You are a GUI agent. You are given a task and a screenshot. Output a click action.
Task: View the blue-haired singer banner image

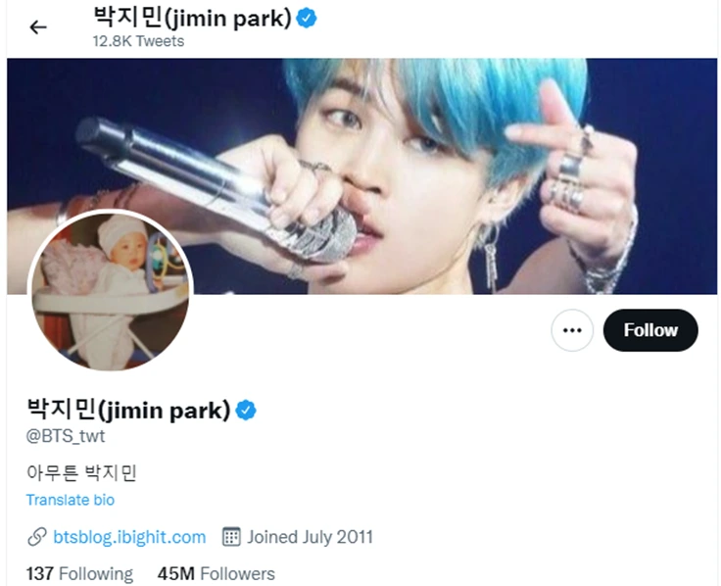[361, 176]
